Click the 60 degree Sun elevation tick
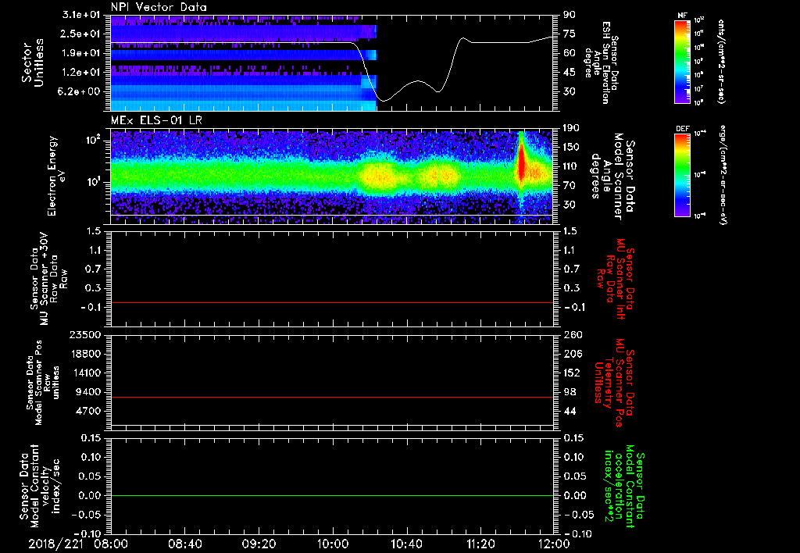 [570, 53]
